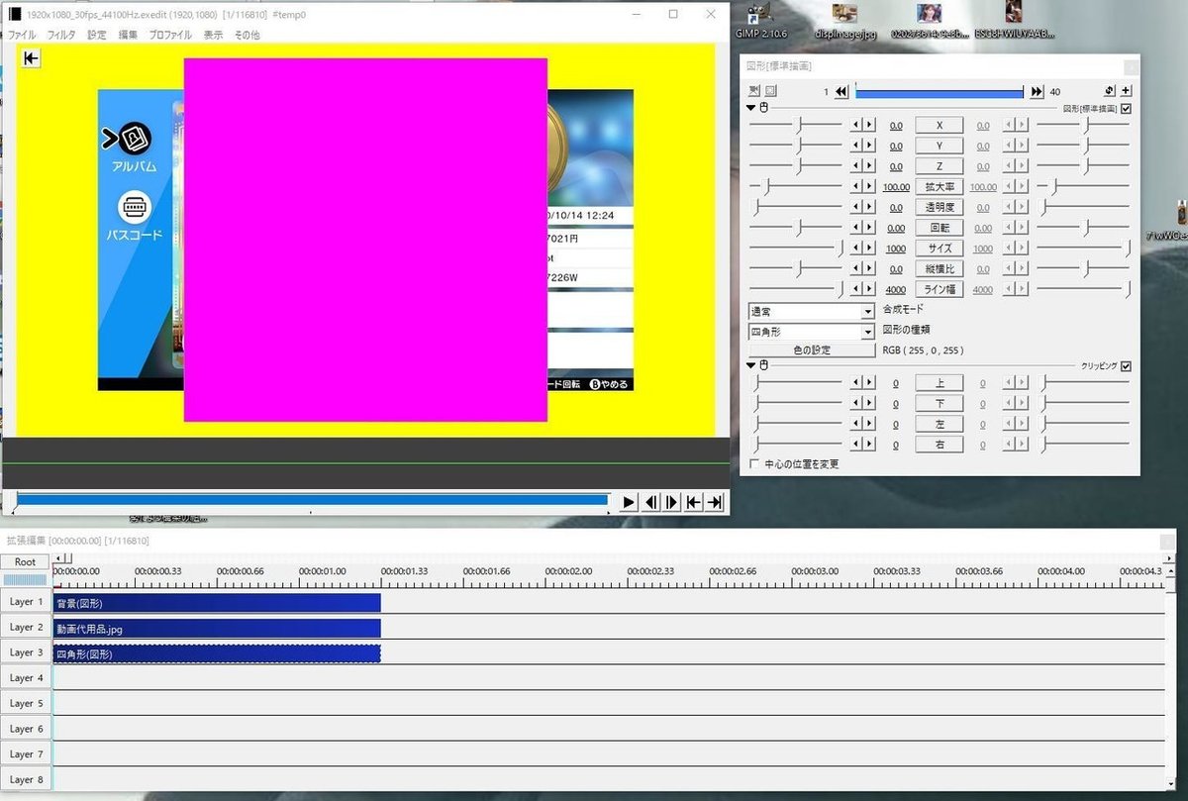The width and height of the screenshot is (1188, 801).
Task: Toggle Layer 1 visibility button
Action: pos(26,602)
